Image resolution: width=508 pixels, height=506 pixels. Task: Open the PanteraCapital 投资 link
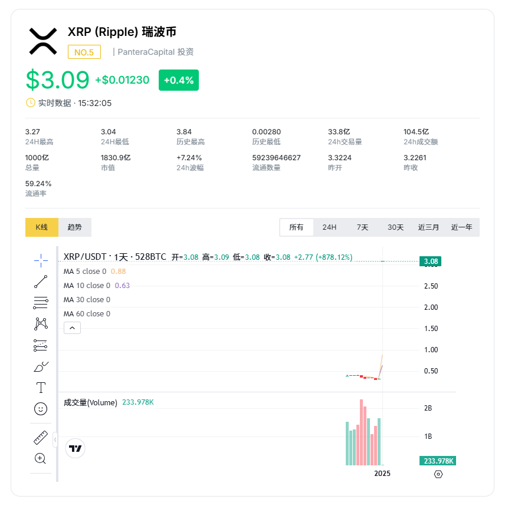pos(156,52)
